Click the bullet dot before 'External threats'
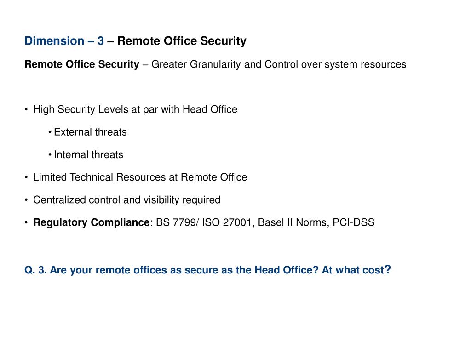The width and height of the screenshot is (471, 353). [x=50, y=132]
